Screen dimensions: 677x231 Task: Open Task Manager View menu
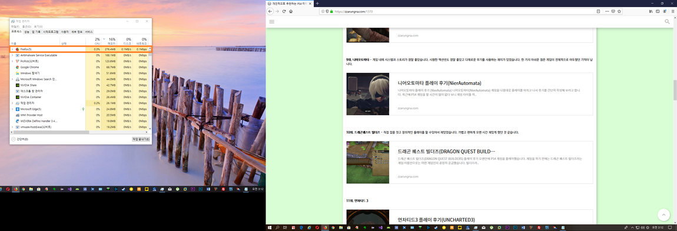(x=38, y=26)
